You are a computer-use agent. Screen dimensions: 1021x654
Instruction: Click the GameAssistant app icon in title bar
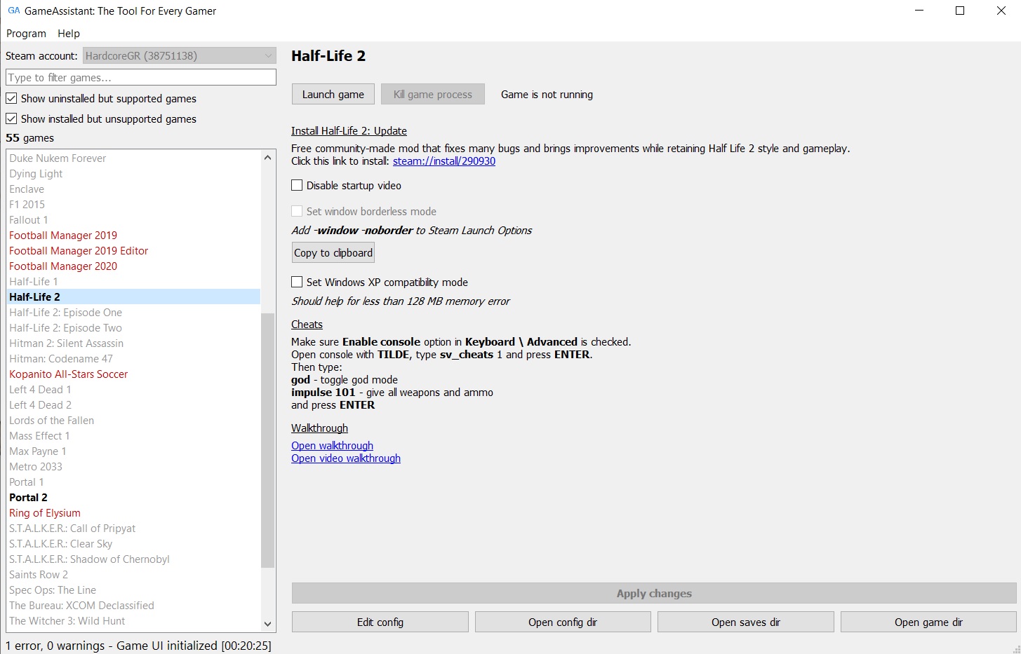tap(13, 11)
